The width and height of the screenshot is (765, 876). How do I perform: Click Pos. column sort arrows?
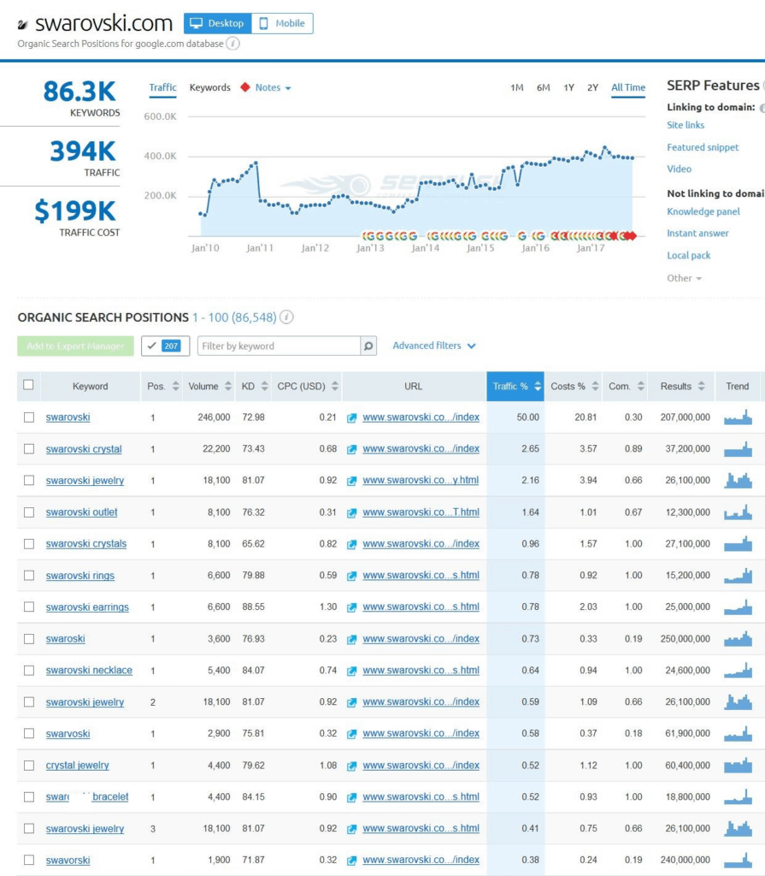pyautogui.click(x=175, y=387)
